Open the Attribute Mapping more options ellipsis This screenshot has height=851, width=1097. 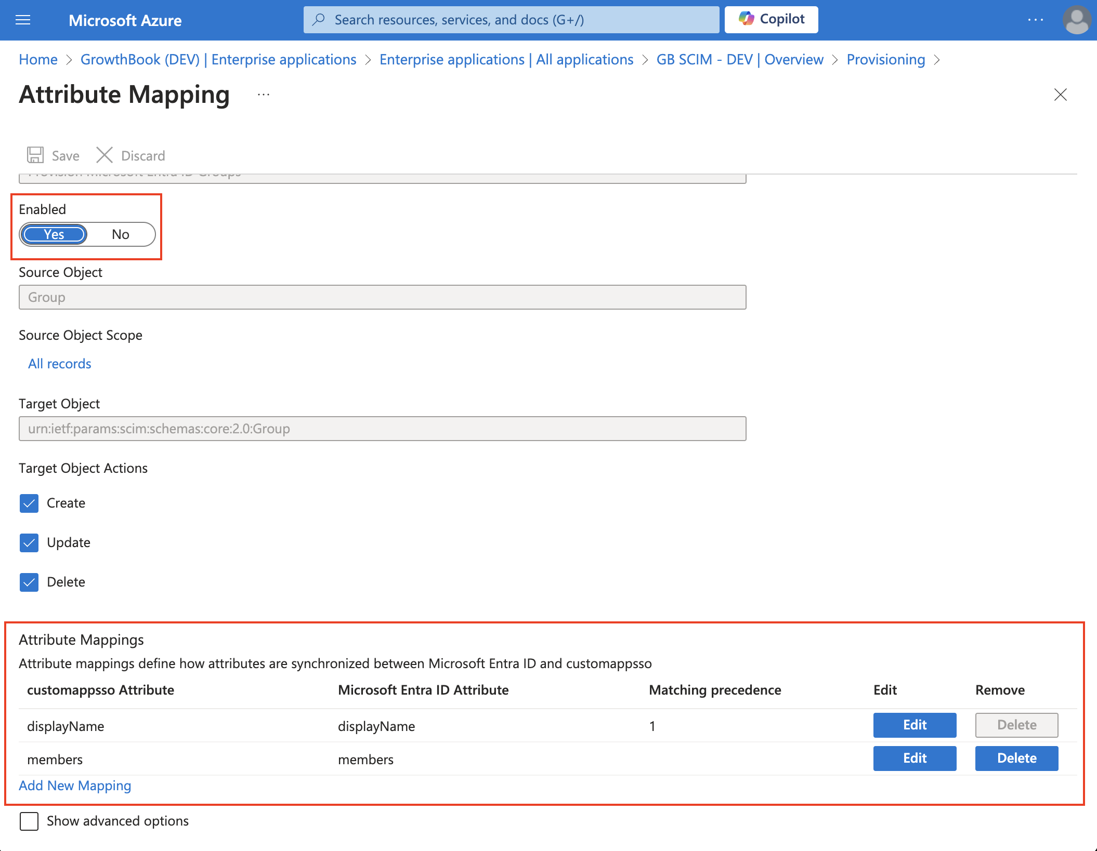[x=264, y=95]
